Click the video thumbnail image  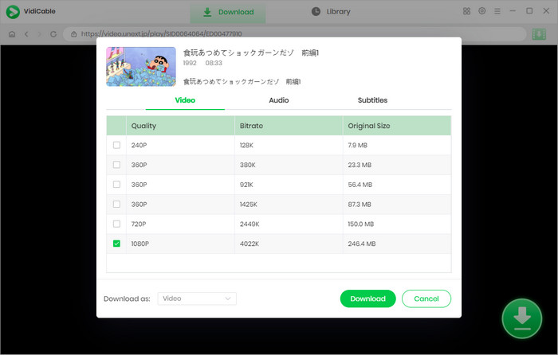[x=141, y=66]
